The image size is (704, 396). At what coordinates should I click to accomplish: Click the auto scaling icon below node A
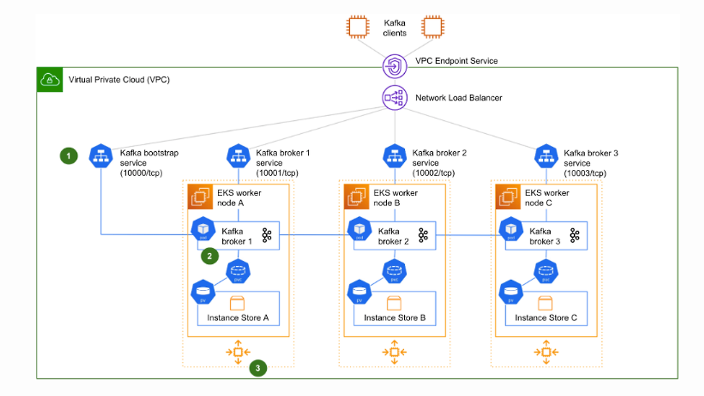[238, 352]
